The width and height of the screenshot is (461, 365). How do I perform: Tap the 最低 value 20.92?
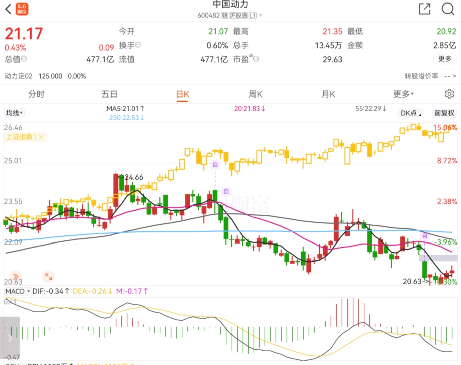click(x=446, y=31)
